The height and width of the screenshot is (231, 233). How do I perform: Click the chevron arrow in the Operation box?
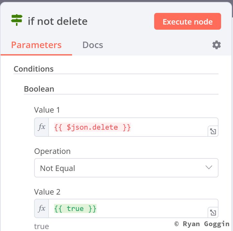209,167
